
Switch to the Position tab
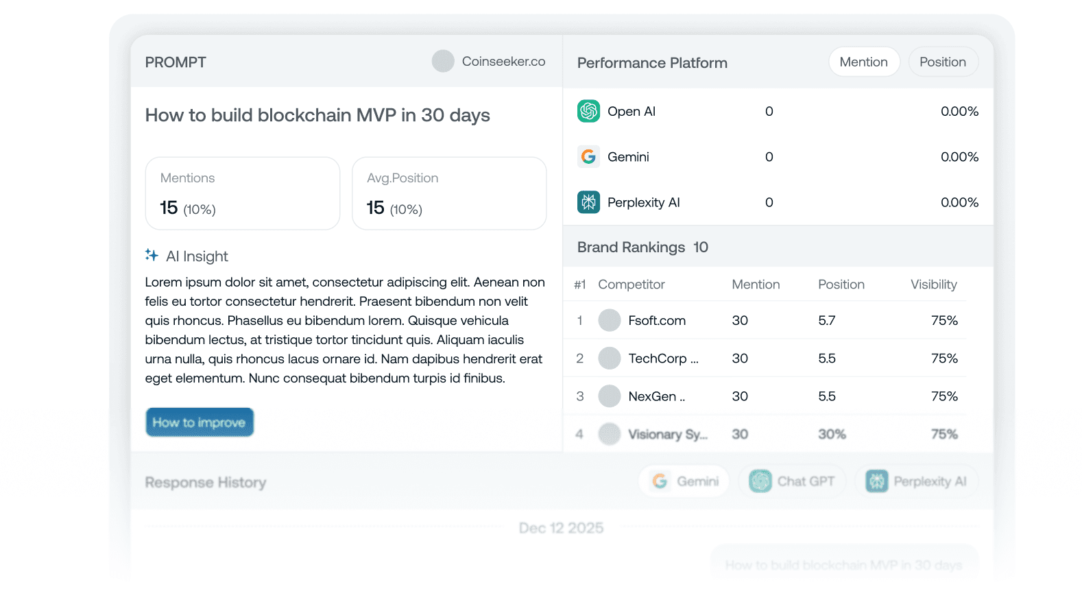coord(942,62)
